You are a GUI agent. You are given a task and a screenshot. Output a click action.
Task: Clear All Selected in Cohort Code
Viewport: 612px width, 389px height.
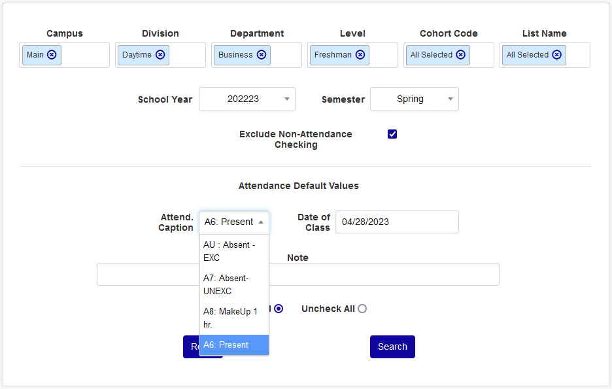coord(461,55)
